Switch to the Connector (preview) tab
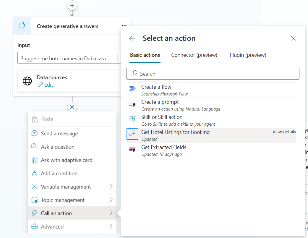Screen dimensions: 308x238 [194, 55]
